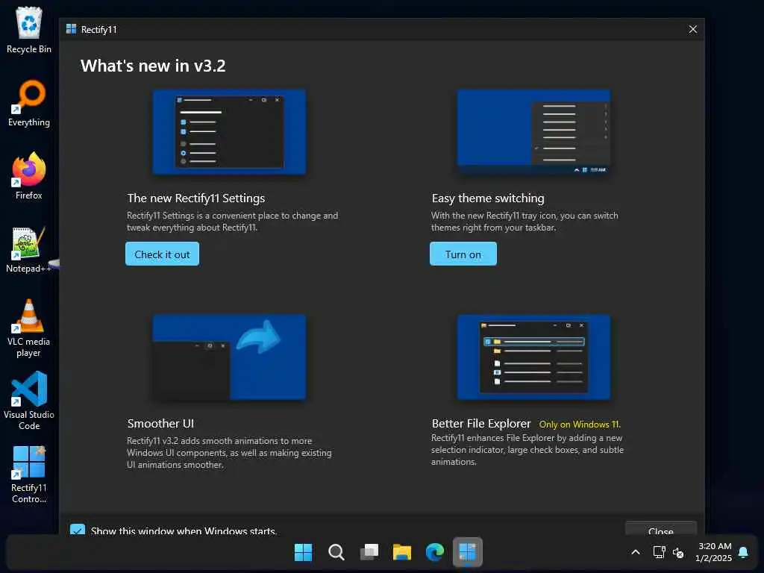Image resolution: width=764 pixels, height=573 pixels.
Task: Click the "Better File Explorer" title
Action: 481,424
